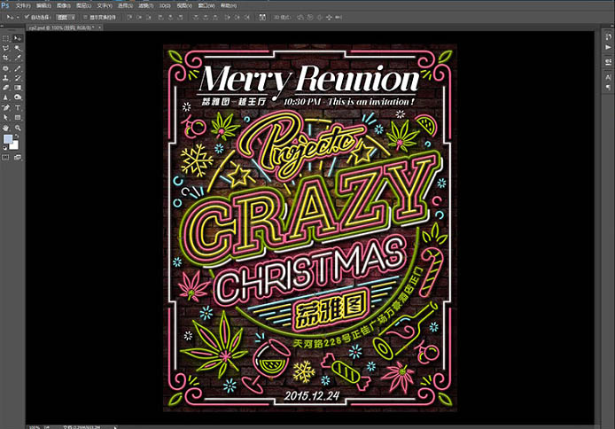615x429 pixels.
Task: Select the Eyedropper tool
Action: click(18, 58)
